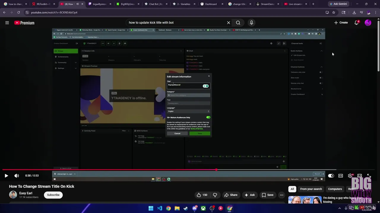Run search with the magnifier button

coord(238,23)
